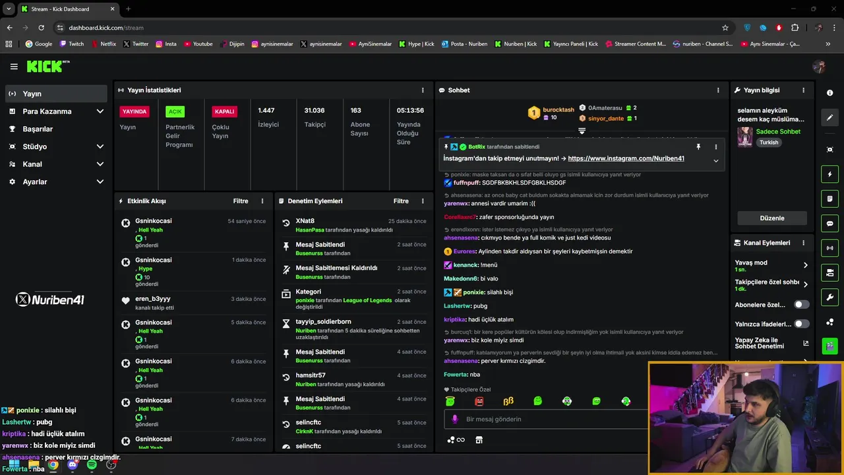Image resolution: width=844 pixels, height=475 pixels.
Task: Click the broadcast signal icon in right sidebar
Action: pyautogui.click(x=829, y=248)
